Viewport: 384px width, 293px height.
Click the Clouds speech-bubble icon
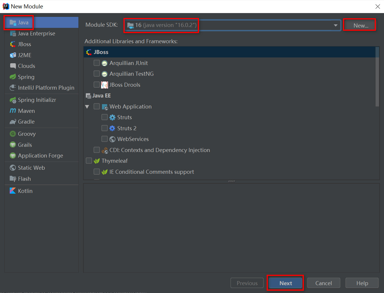point(13,66)
